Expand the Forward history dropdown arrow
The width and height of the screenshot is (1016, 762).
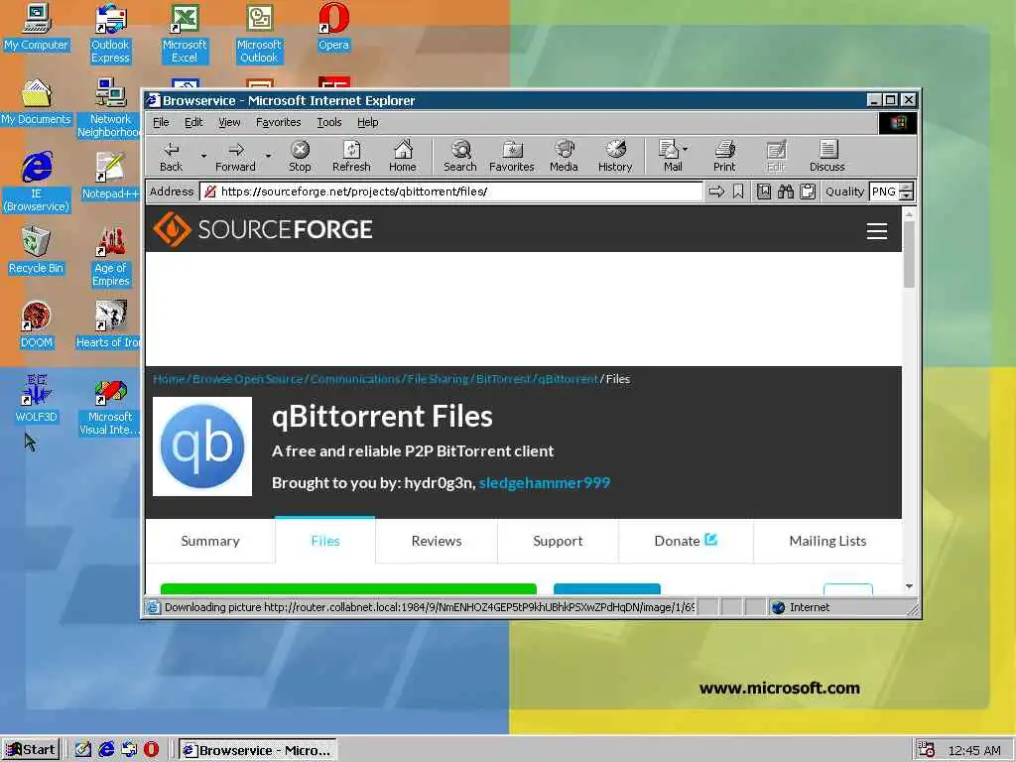(x=268, y=156)
